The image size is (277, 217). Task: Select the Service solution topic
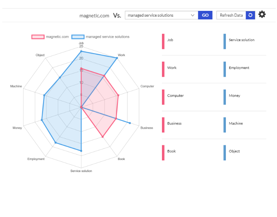point(241,40)
